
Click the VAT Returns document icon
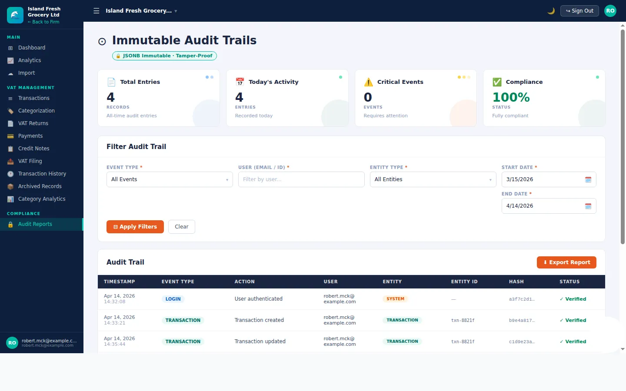tap(10, 123)
